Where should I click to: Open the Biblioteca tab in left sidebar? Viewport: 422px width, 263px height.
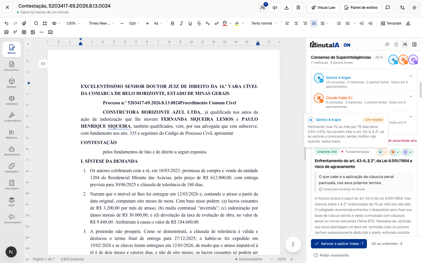[12, 134]
